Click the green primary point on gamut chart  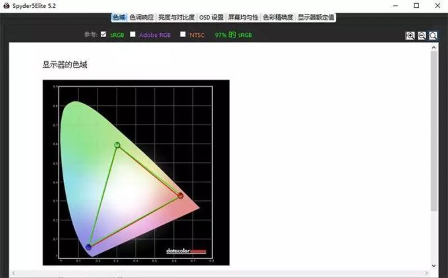point(117,145)
